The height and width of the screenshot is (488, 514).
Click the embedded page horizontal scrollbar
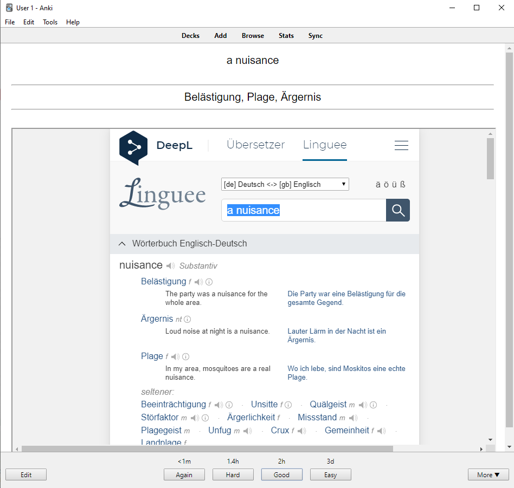click(x=207, y=448)
